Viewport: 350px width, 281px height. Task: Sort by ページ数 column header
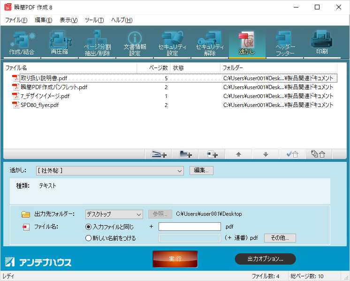[153, 68]
